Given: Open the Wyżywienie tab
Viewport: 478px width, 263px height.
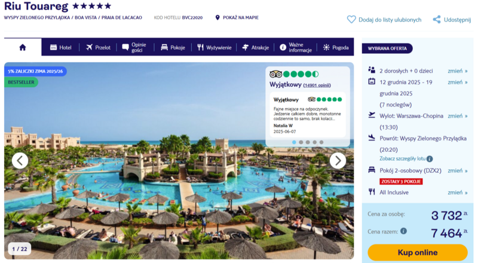Looking at the screenshot, I should point(214,47).
